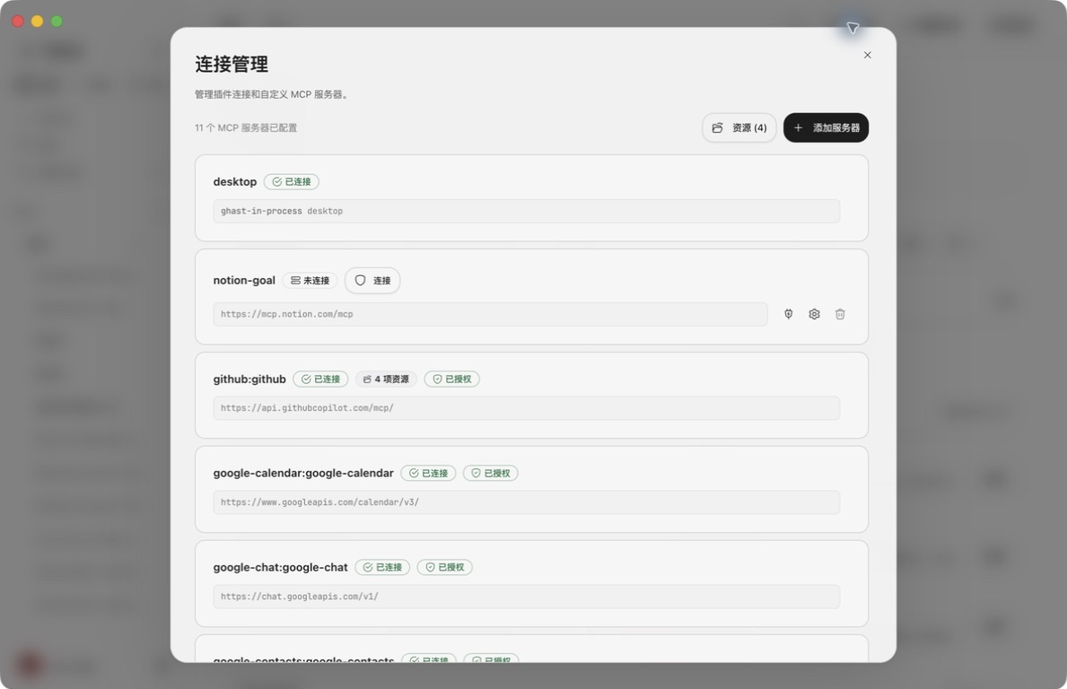
Task: Delete notion-goal using the trash icon
Action: 840,314
